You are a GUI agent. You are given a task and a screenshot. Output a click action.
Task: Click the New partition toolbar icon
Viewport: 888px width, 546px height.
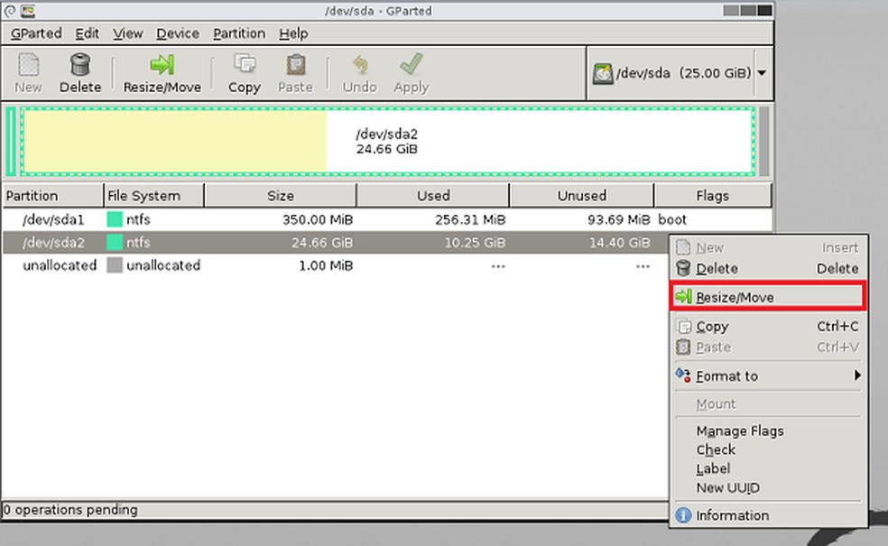coord(28,65)
